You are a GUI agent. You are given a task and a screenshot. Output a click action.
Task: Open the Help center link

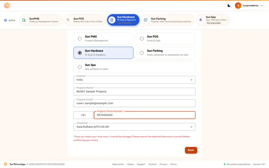118,164
